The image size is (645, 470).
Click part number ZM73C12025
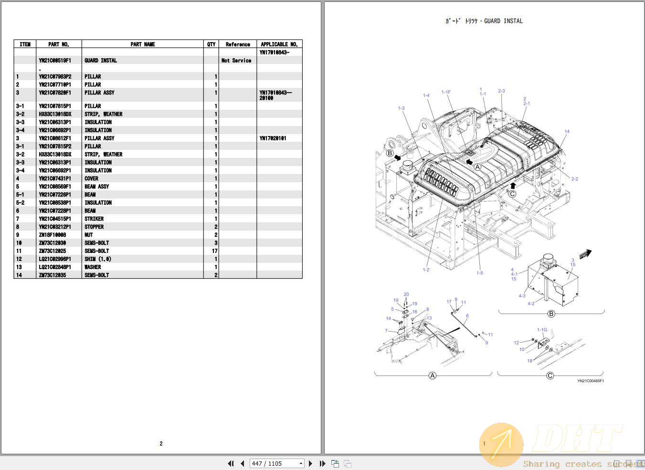(53, 251)
